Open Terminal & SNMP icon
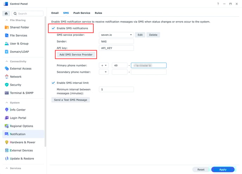Screen dimensions: 242x174 (7, 93)
